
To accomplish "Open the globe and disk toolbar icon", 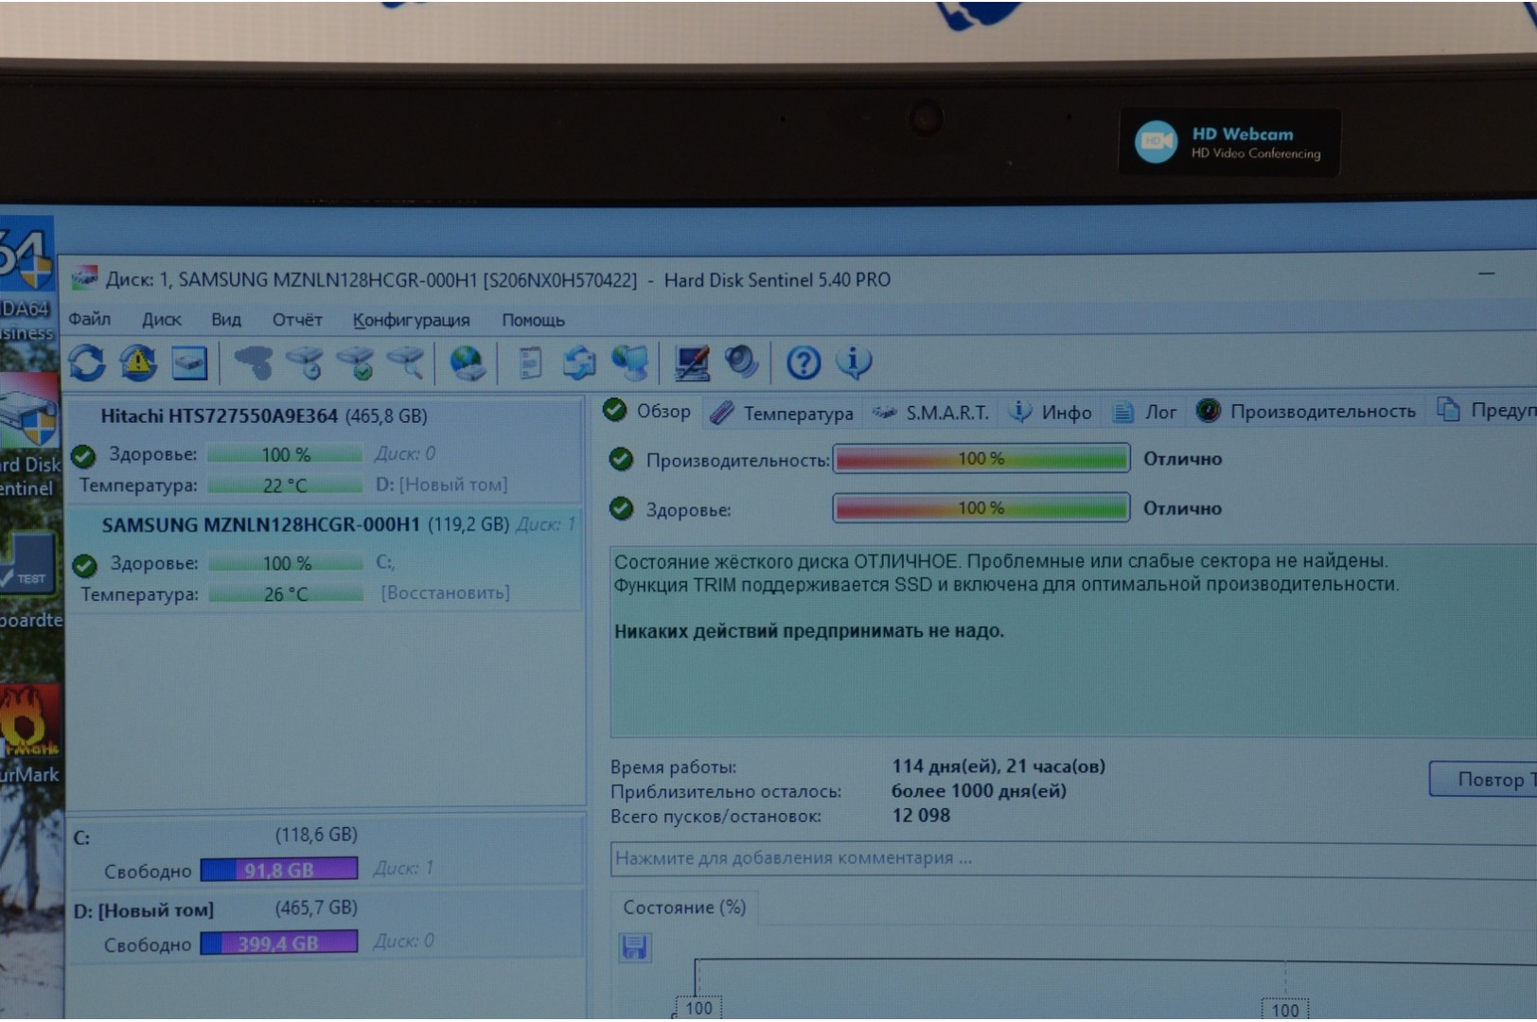I will (467, 362).
